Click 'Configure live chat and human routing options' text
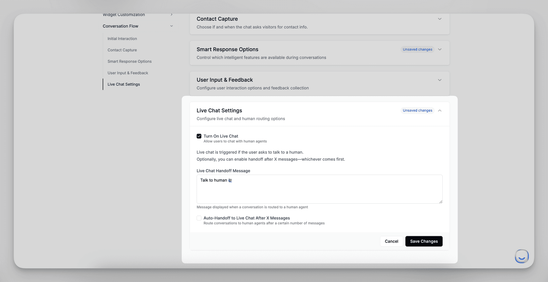Image resolution: width=548 pixels, height=282 pixels. [x=241, y=119]
